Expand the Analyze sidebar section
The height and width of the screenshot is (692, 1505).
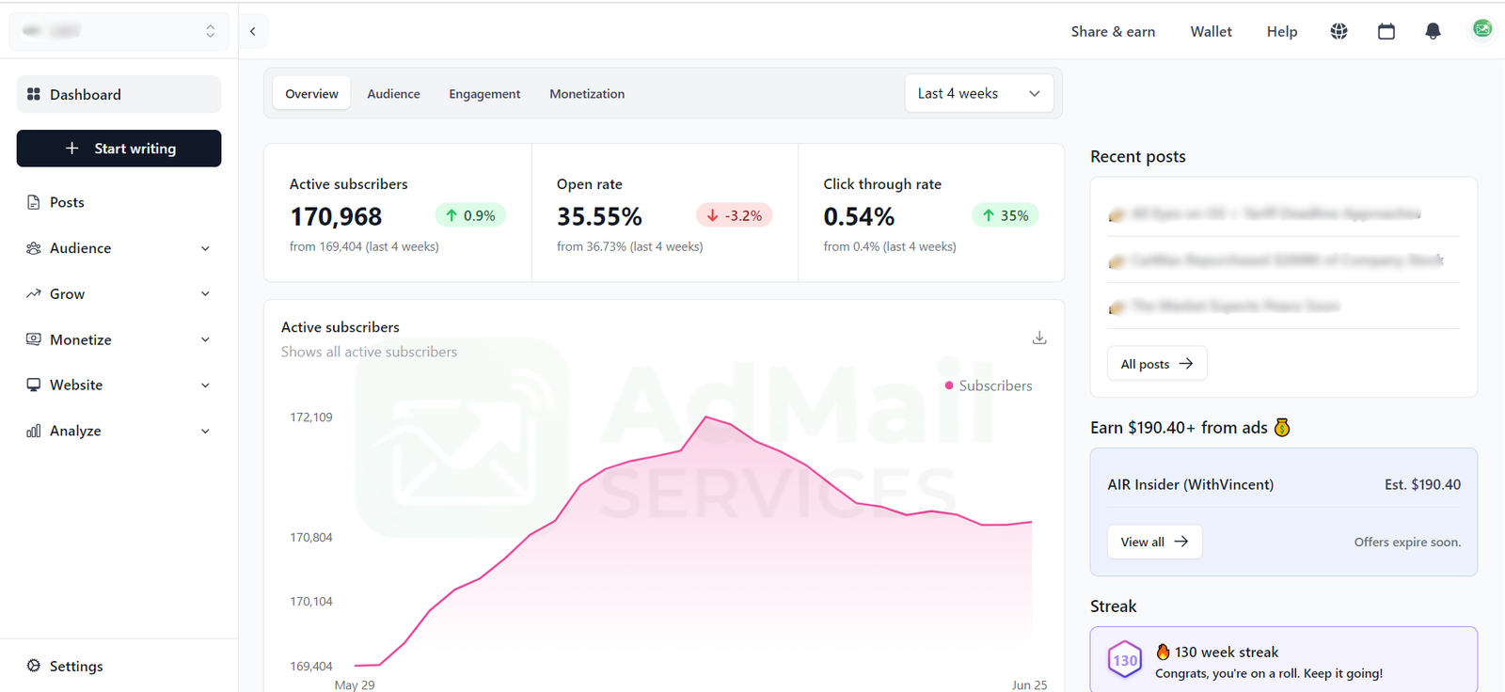[119, 431]
